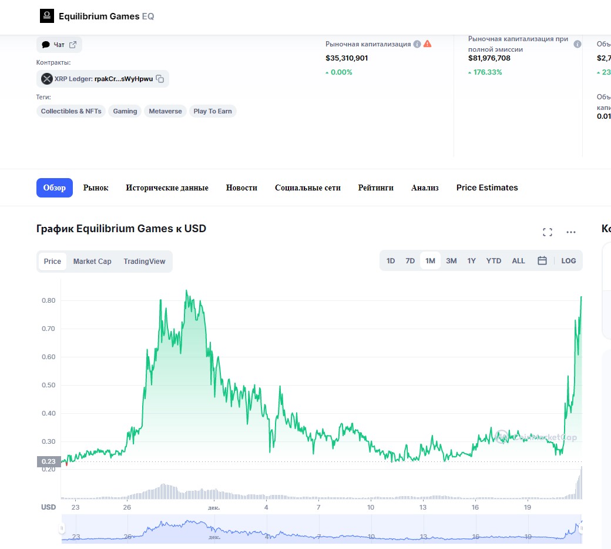
Task: Open the calendar date range picker
Action: [x=542, y=260]
